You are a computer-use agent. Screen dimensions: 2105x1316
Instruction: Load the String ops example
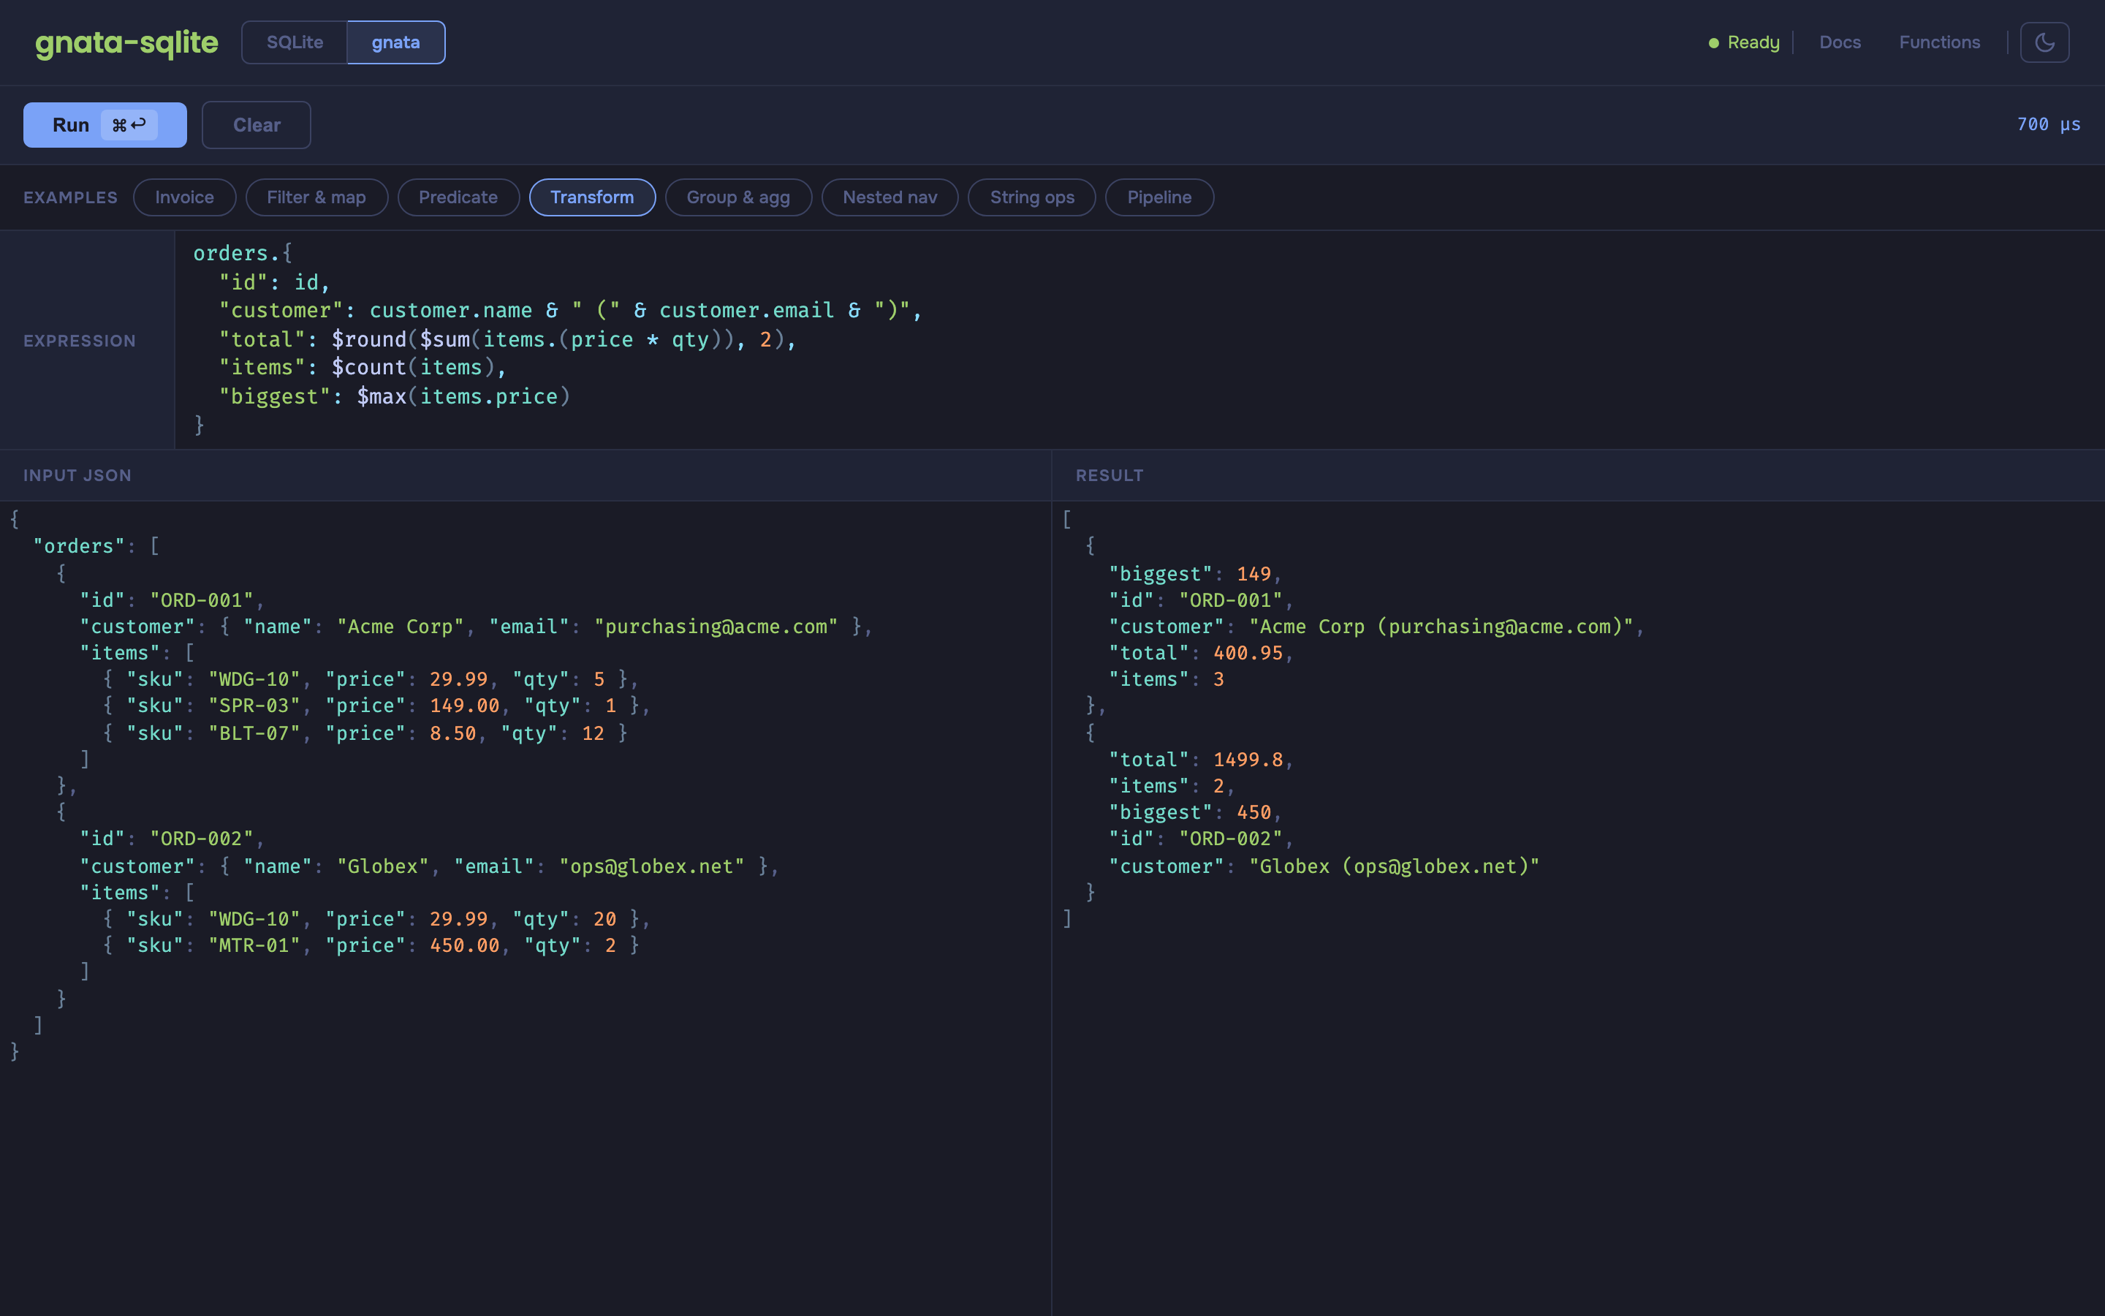(1031, 197)
